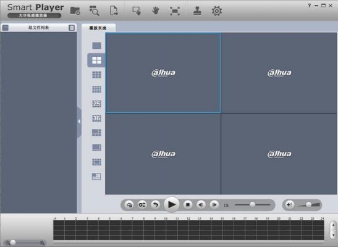
Task: Toggle the sync playback button
Action: click(142, 204)
